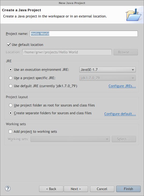Select Use an execution environment JRE
The width and height of the screenshot is (144, 196).
pyautogui.click(x=10, y=70)
